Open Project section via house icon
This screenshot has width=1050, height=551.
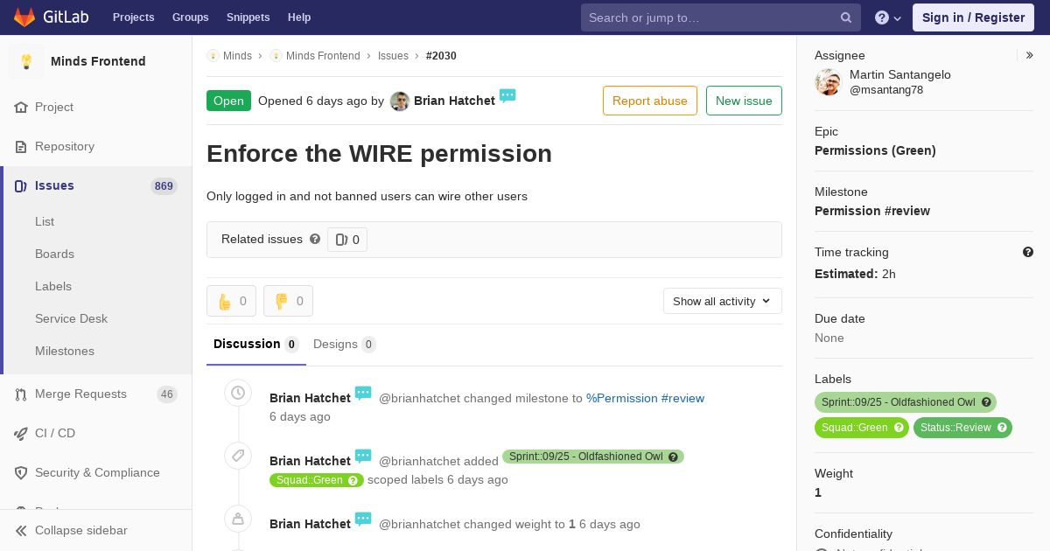click(21, 108)
